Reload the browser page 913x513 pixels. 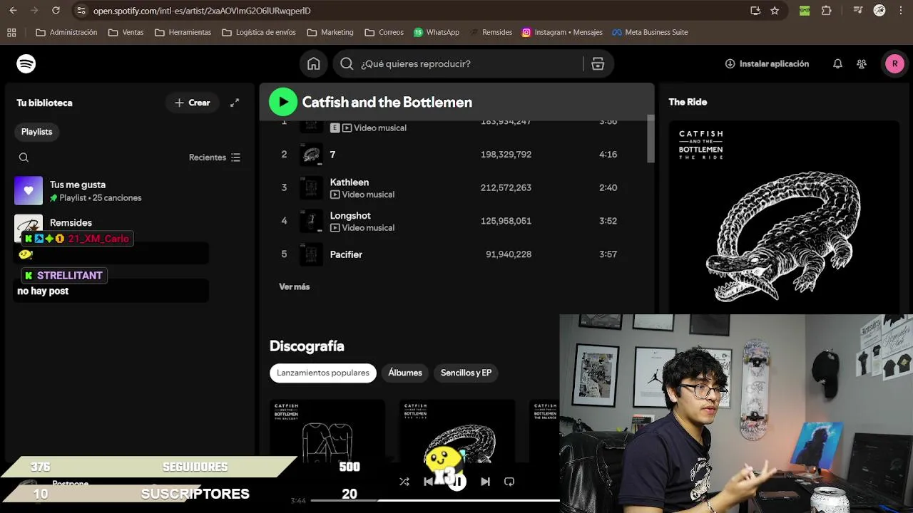tap(56, 11)
